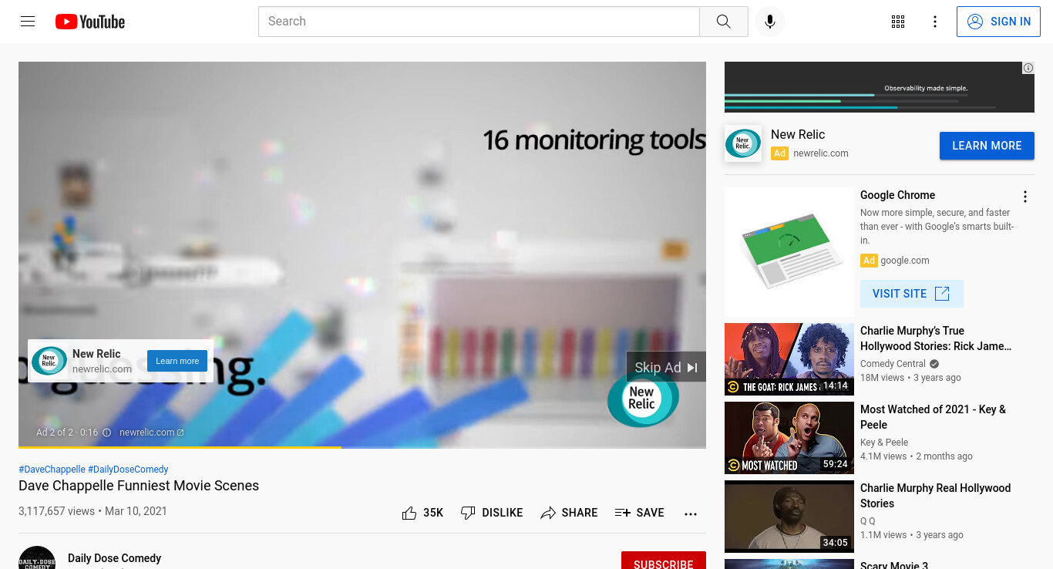
Task: Click VISIT SITE on the Google Chrome ad
Action: [912, 294]
